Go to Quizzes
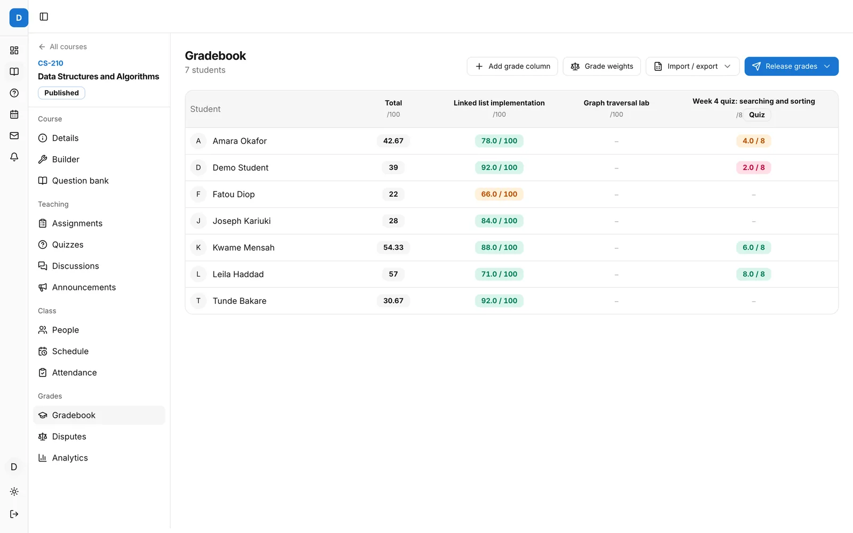The image size is (853, 533). pos(99,245)
